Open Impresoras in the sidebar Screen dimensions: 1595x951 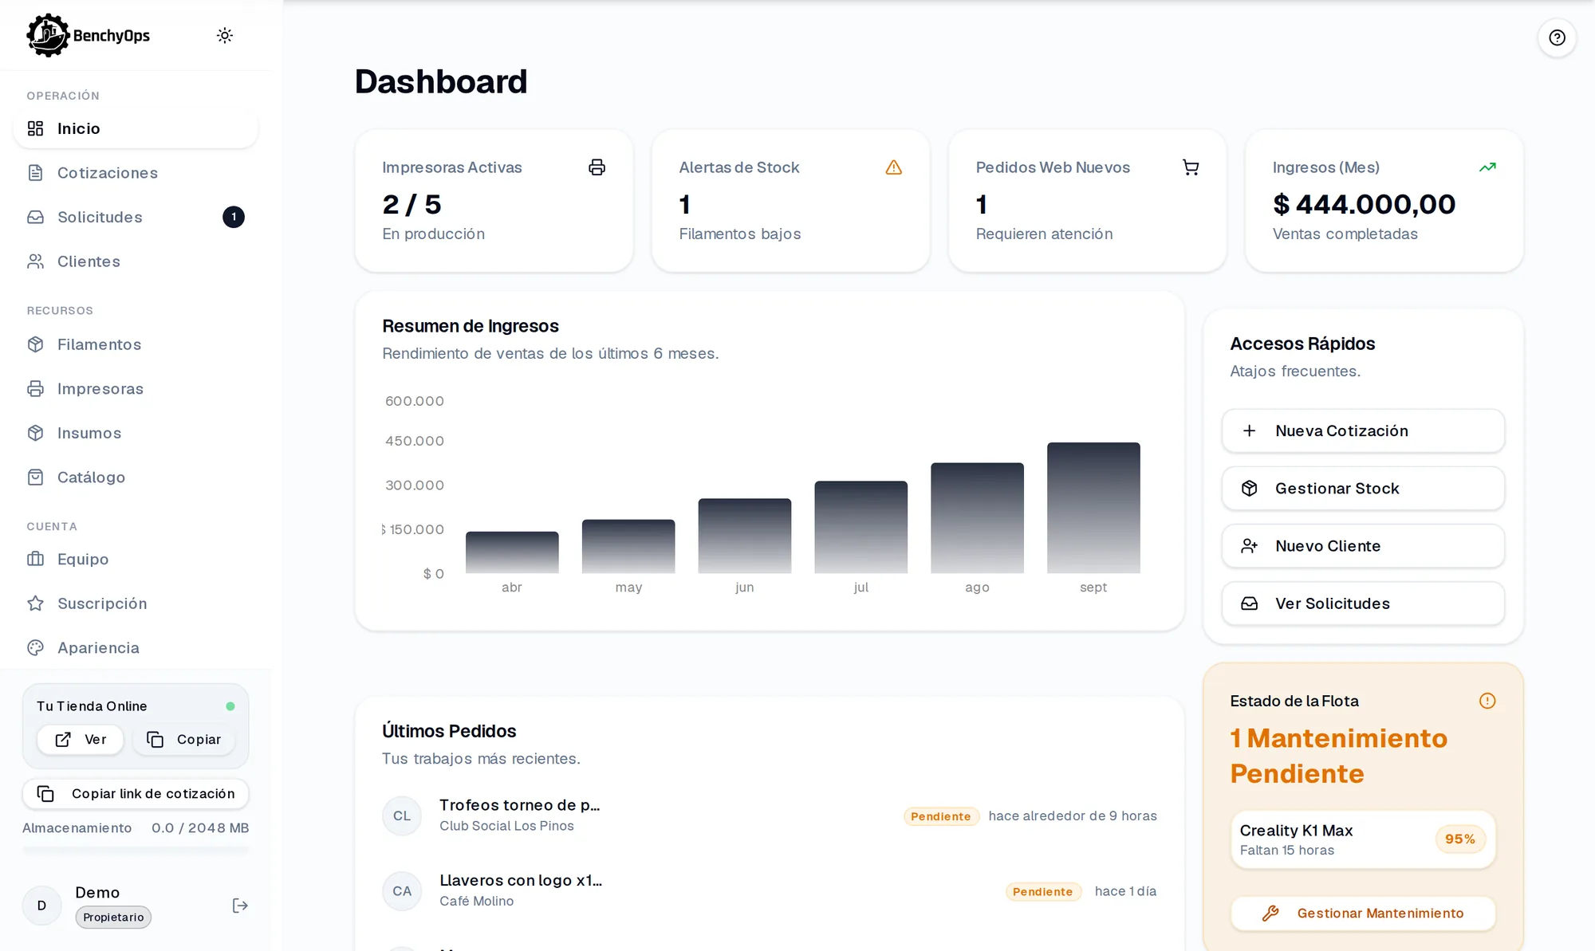136,389
